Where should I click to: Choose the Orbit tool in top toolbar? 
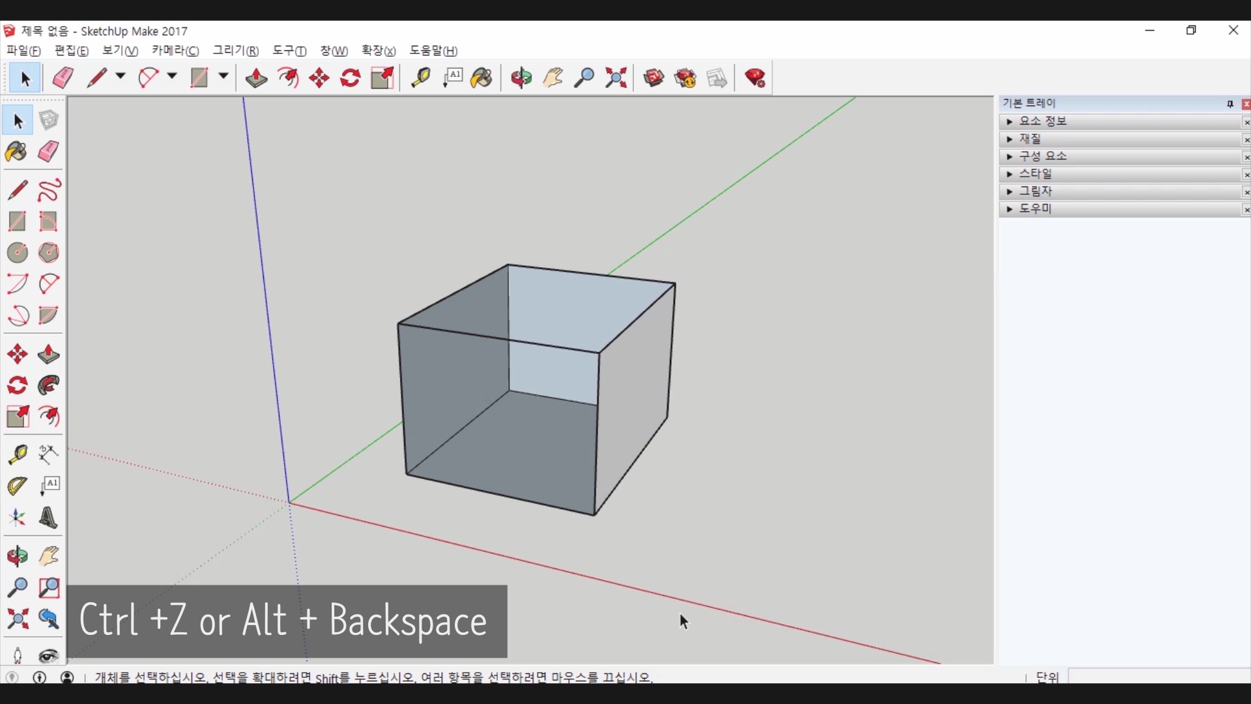[521, 78]
